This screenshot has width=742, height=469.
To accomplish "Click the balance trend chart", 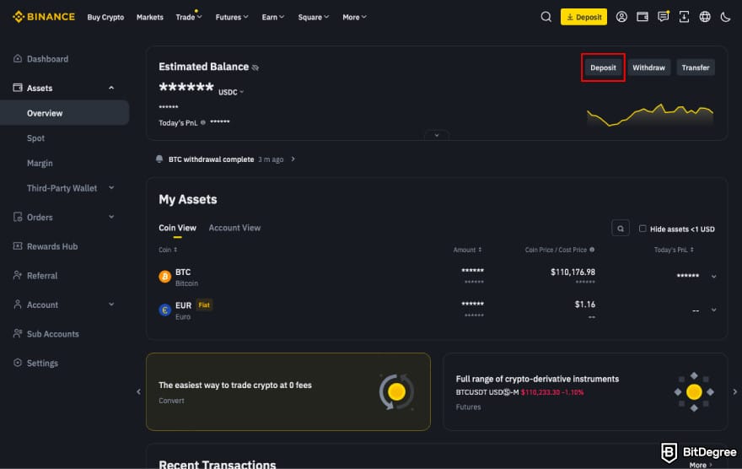I will point(650,115).
